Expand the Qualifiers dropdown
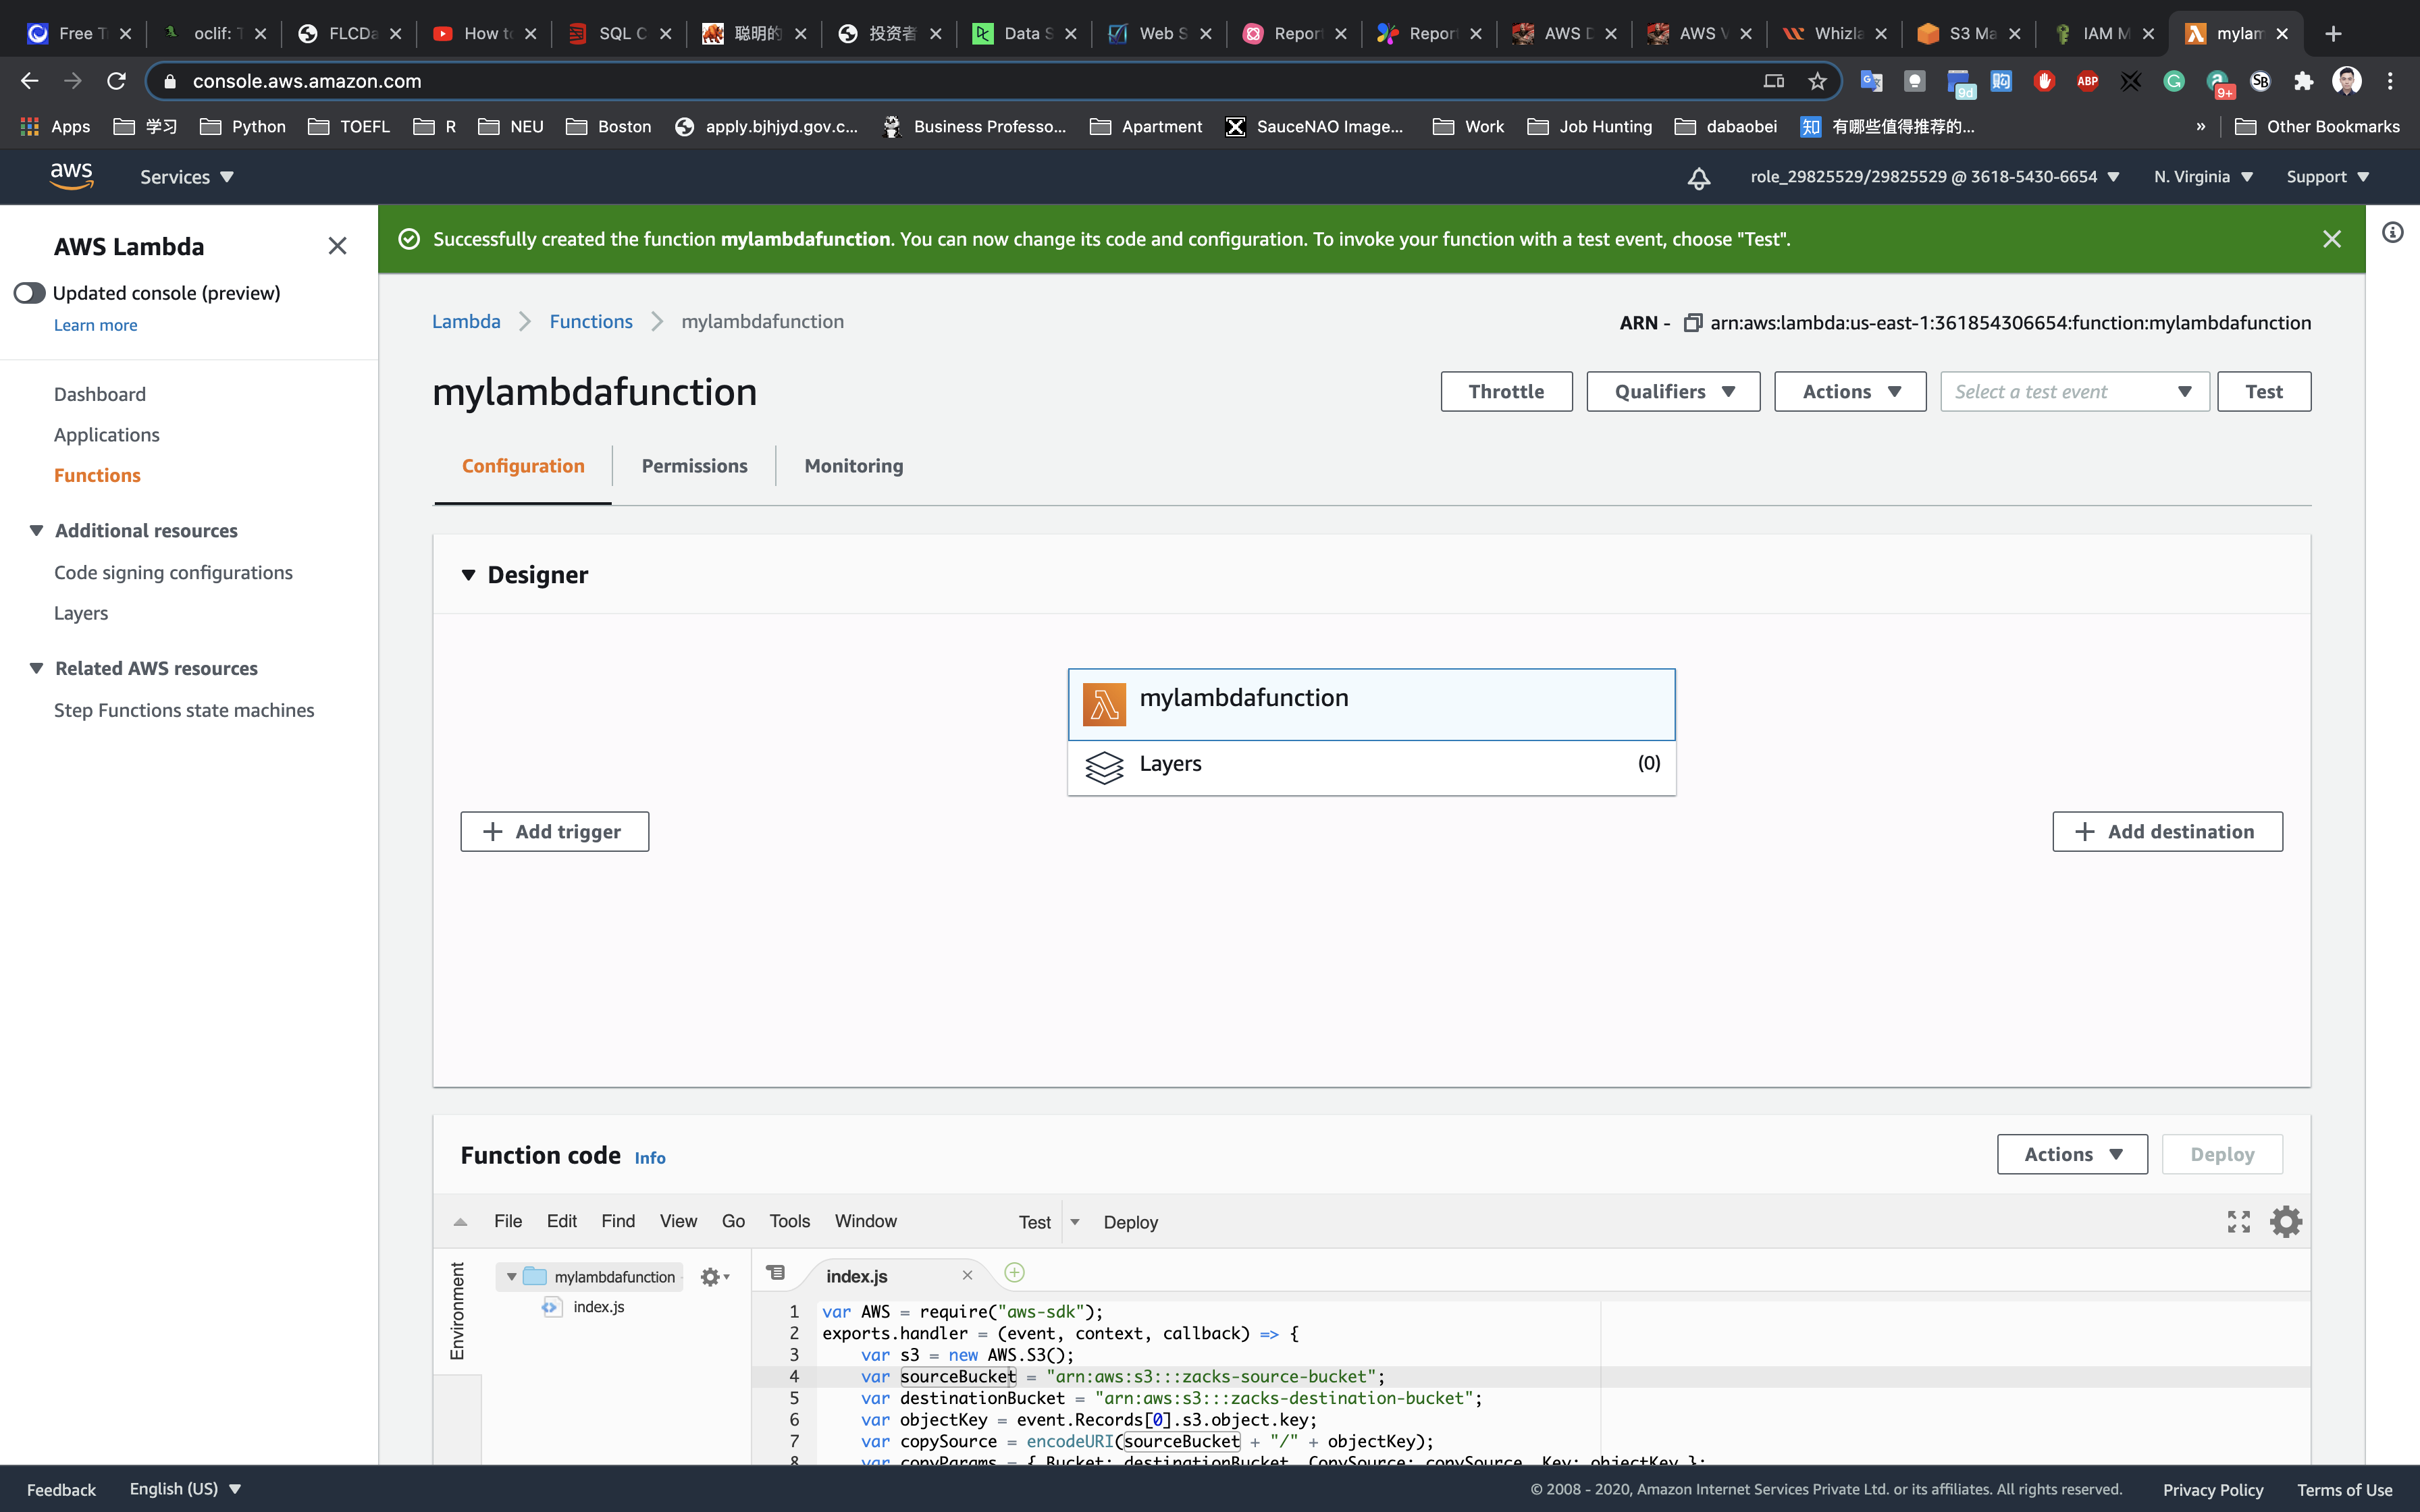The height and width of the screenshot is (1512, 2420). tap(1673, 392)
